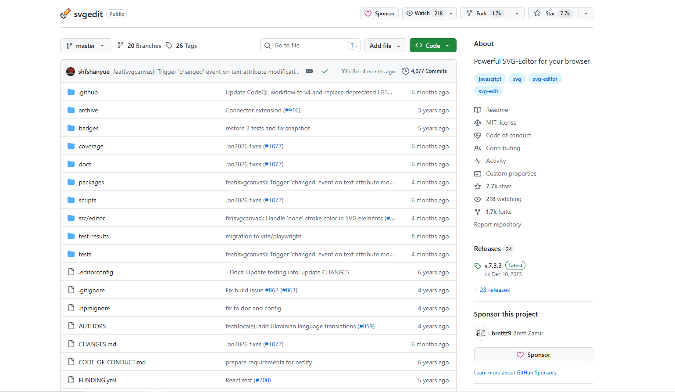Open the .gitignore file
The height and width of the screenshot is (392, 675).
tap(92, 290)
